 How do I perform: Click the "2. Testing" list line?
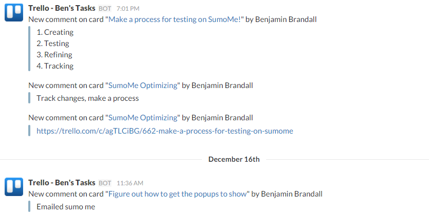(53, 44)
